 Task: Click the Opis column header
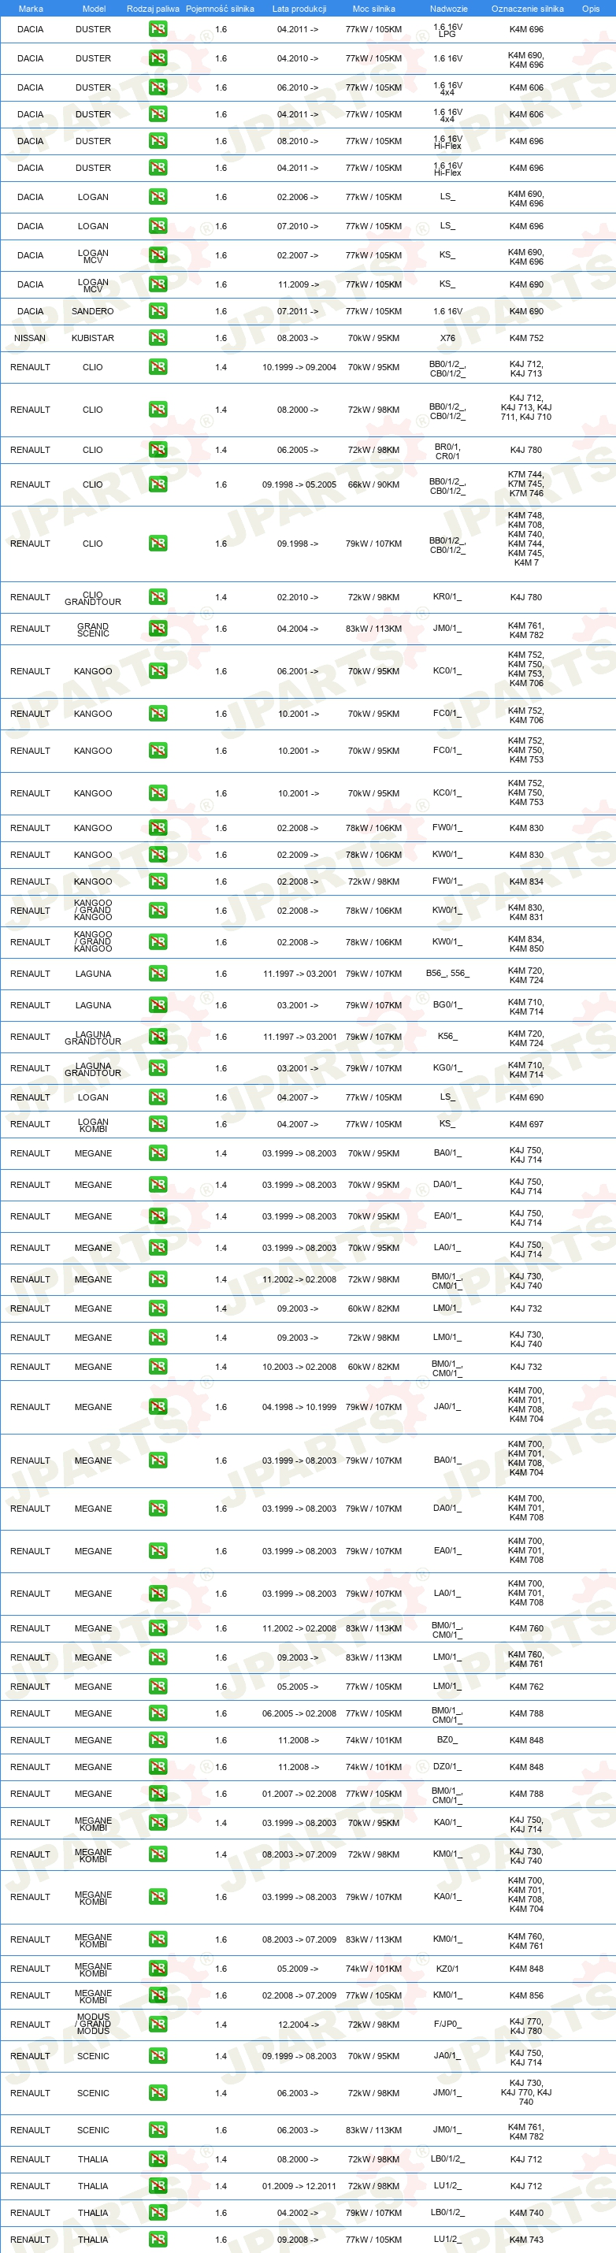coord(592,9)
